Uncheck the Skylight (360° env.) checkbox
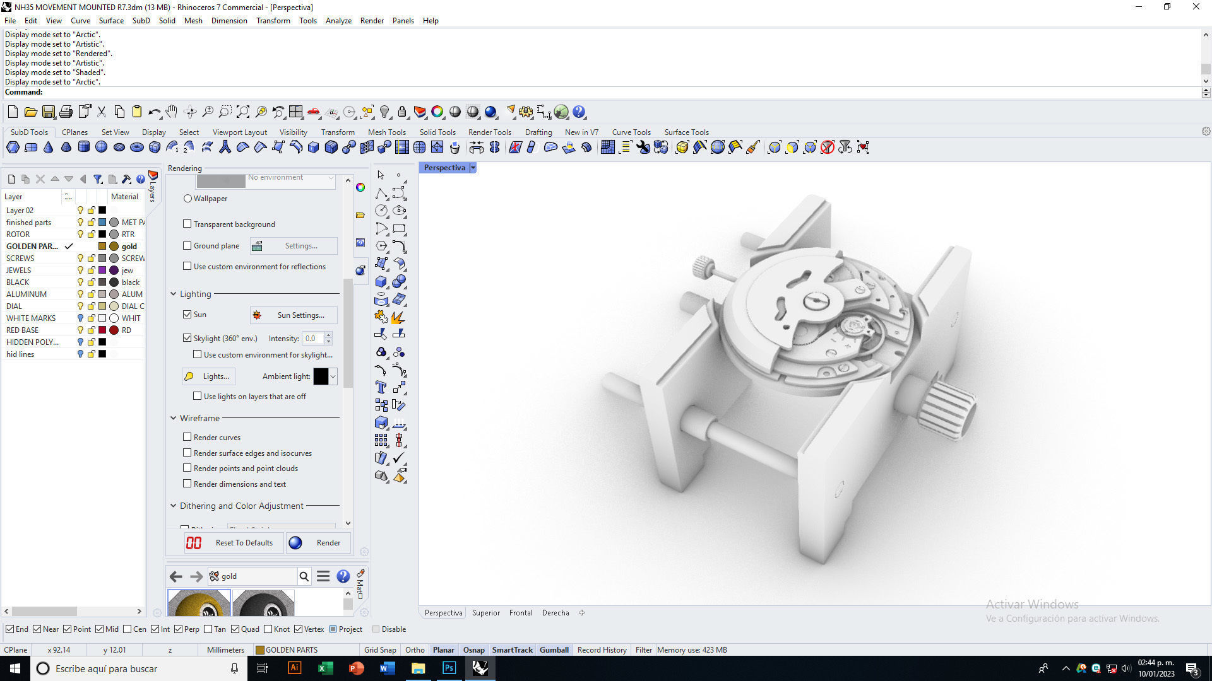 coord(187,338)
